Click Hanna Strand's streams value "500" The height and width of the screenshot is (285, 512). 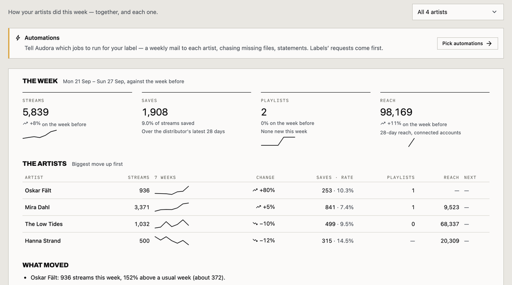(x=144, y=241)
